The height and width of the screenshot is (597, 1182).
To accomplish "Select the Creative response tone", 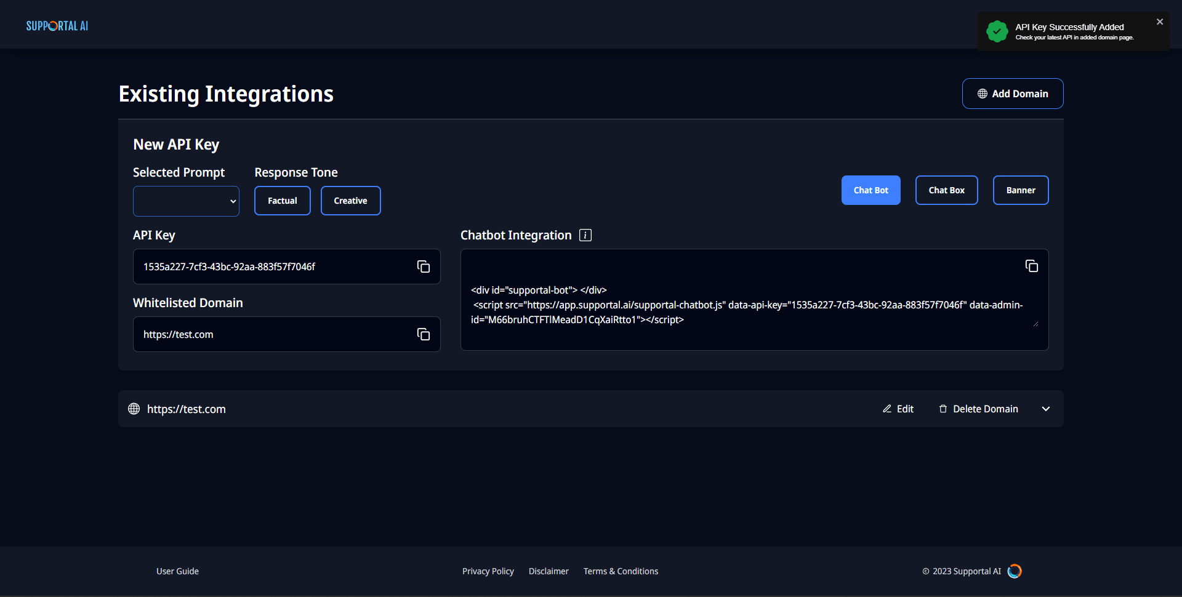I will (351, 201).
